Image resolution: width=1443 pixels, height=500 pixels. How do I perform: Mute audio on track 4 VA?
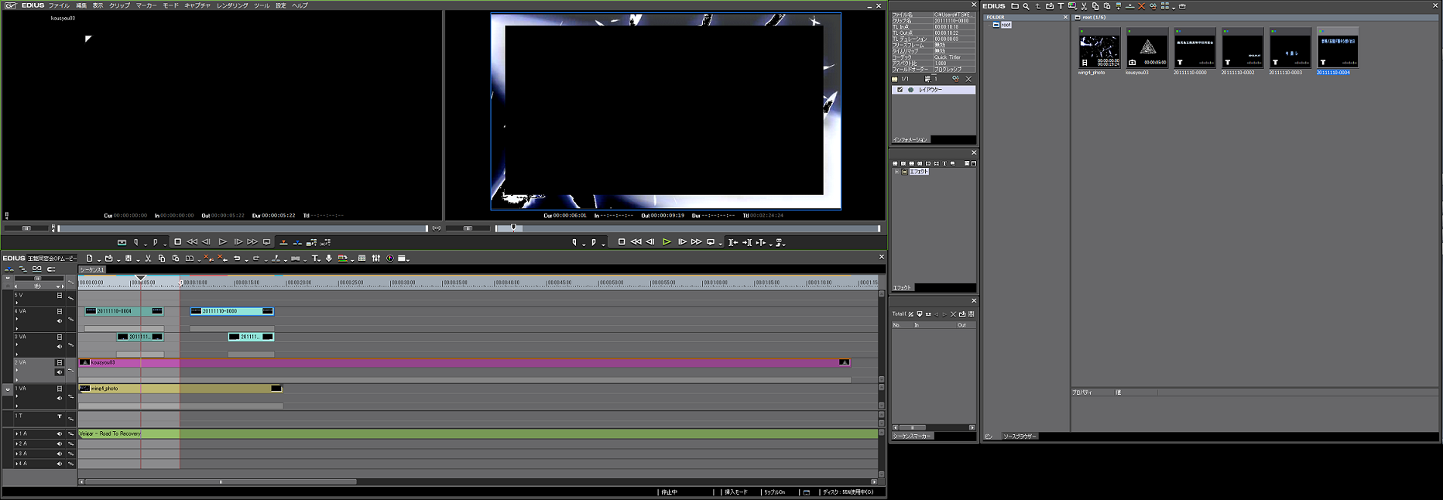59,320
